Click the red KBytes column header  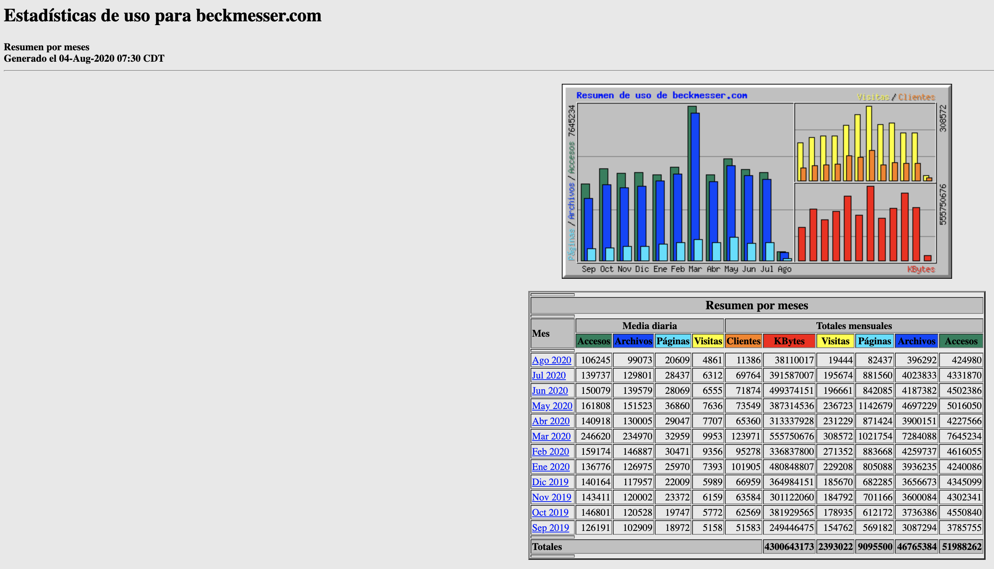(789, 341)
